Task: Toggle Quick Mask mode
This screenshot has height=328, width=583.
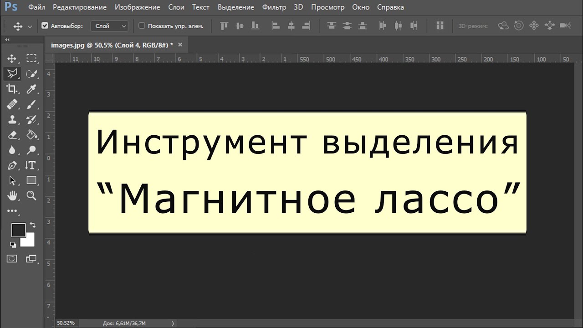Action: 12,259
